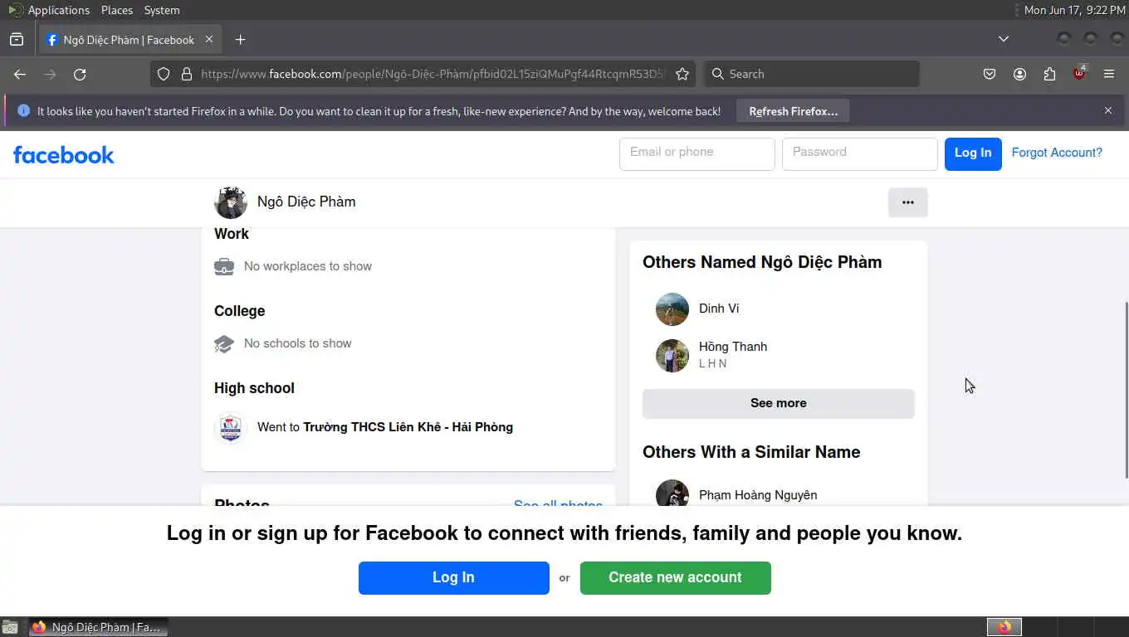
Task: Click the page vertical scrollbar
Action: pyautogui.click(x=1126, y=390)
